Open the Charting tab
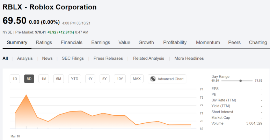The image size is (270, 140). (258, 42)
